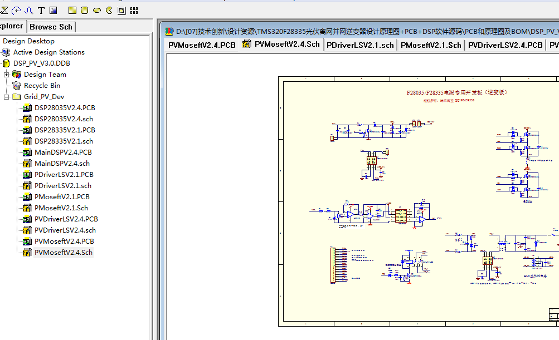Click the DSP_PV_V3.0.DDB database icon
559x340 pixels.
(6, 63)
